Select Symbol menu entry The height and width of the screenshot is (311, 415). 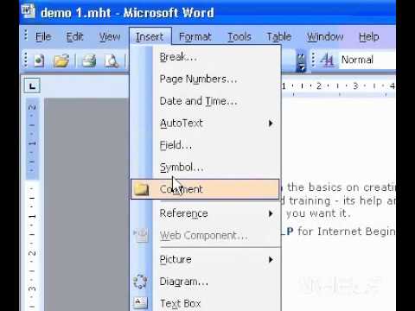point(205,168)
